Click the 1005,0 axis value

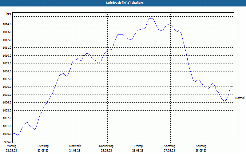7,95
